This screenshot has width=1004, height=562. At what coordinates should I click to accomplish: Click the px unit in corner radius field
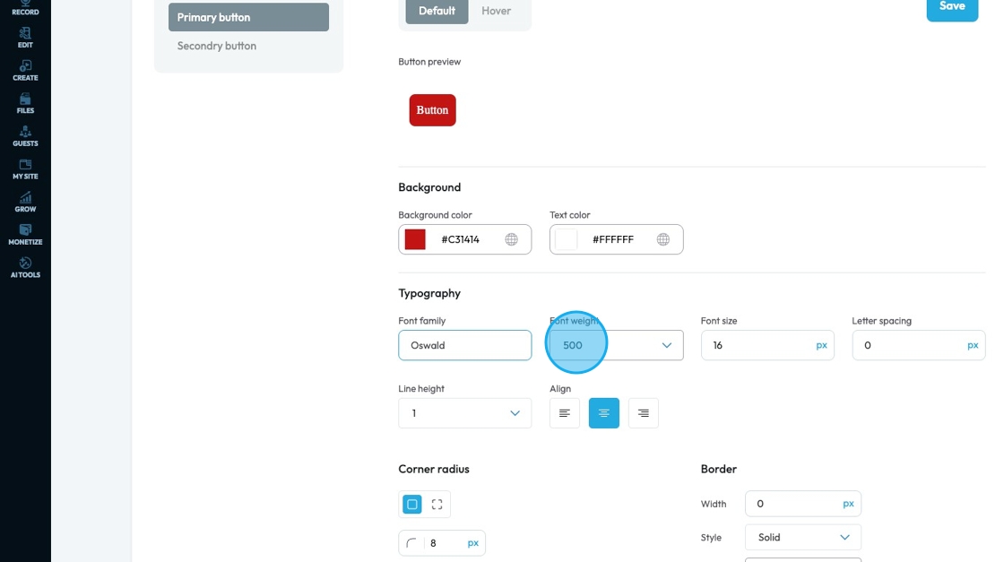473,543
